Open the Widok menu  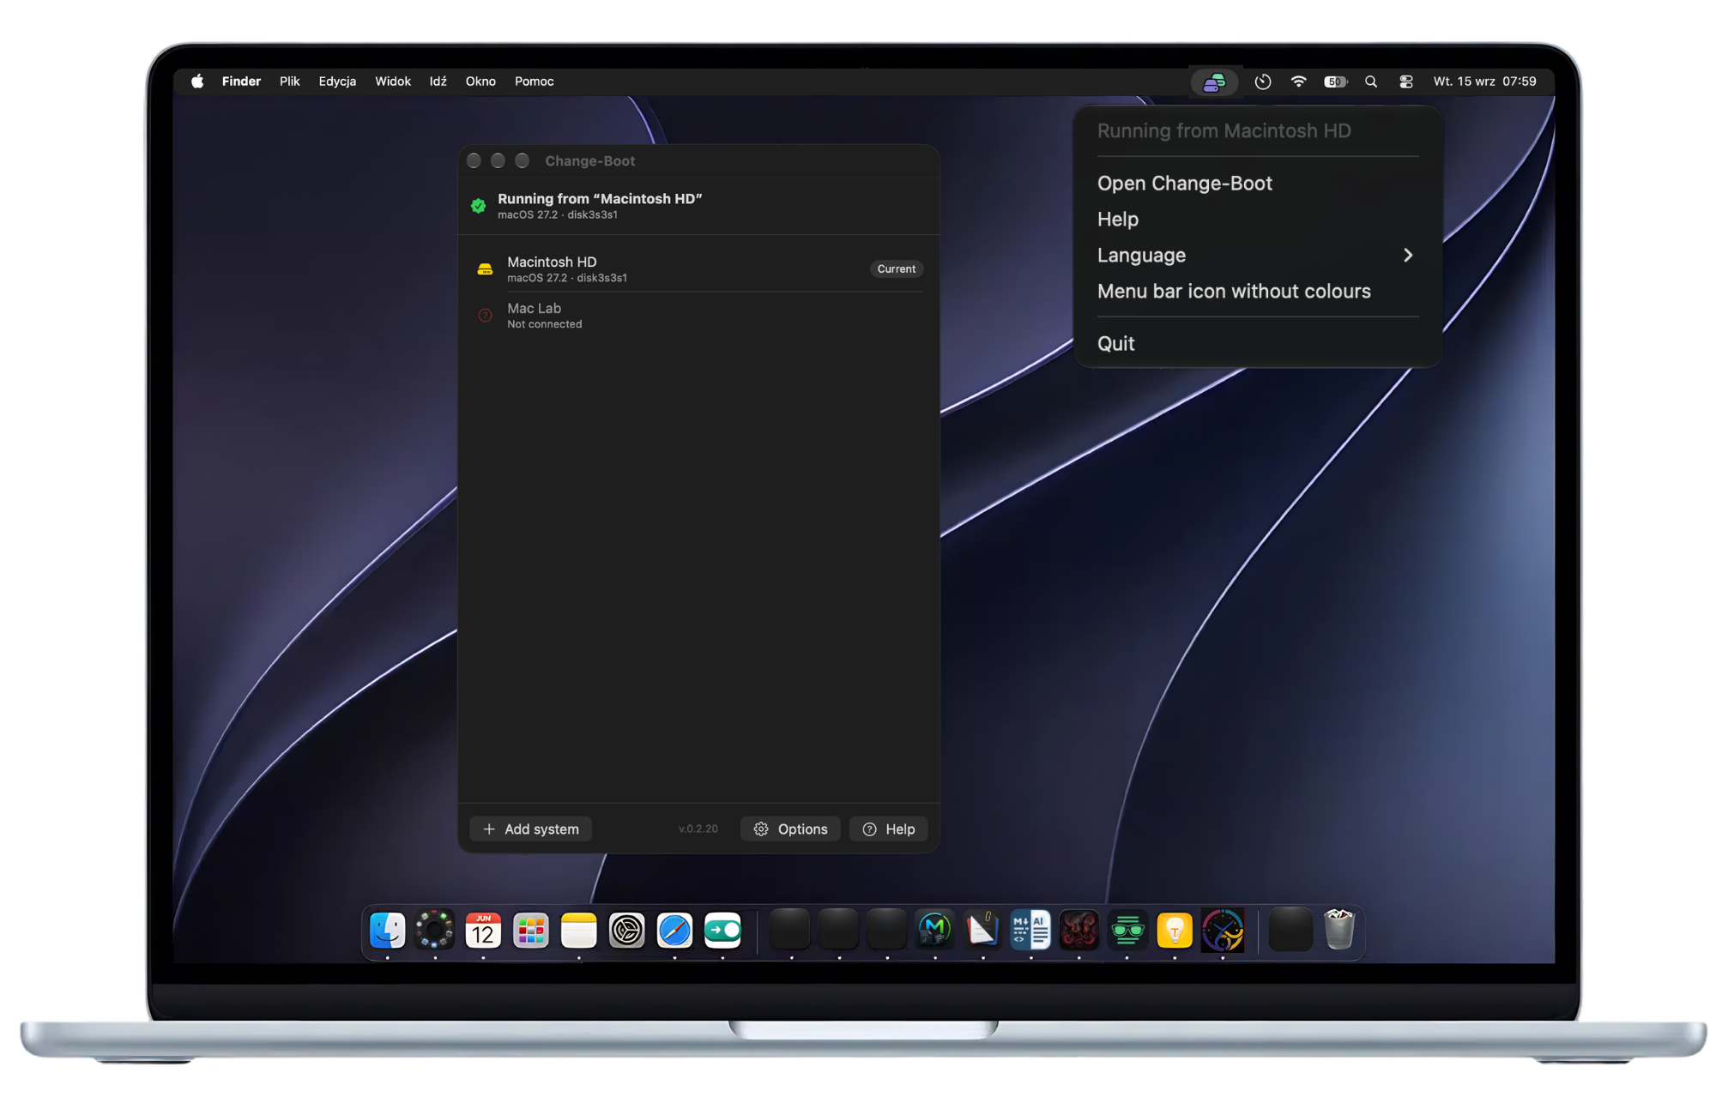point(393,81)
